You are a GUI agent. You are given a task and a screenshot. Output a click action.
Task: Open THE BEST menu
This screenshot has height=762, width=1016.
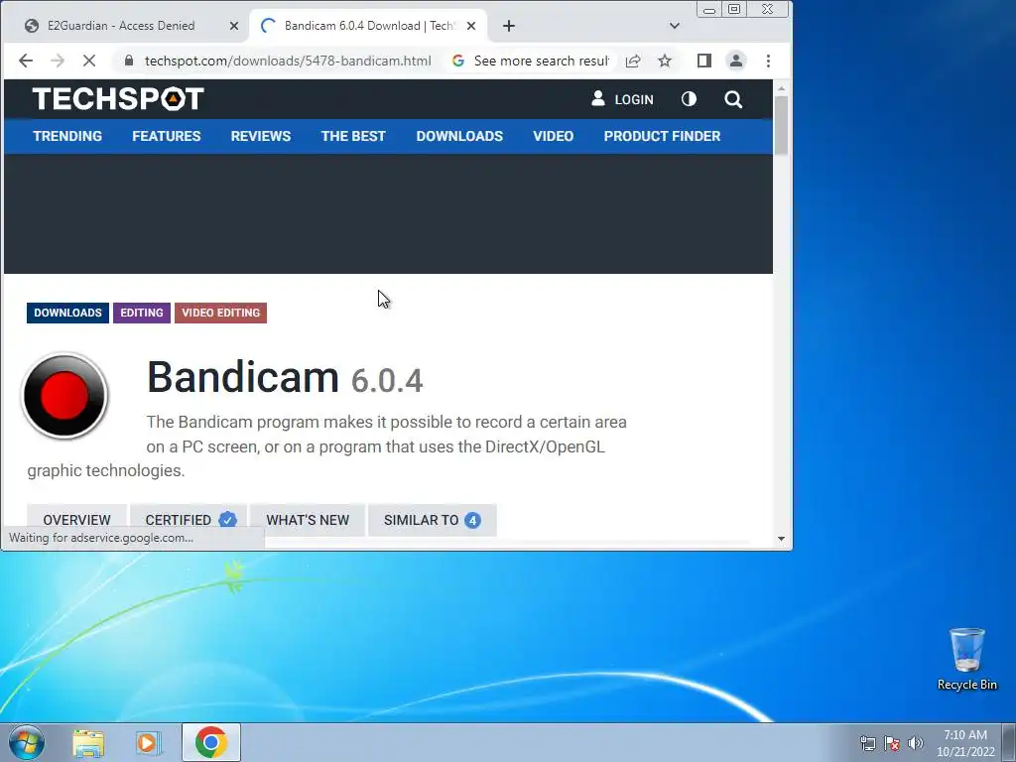353,136
